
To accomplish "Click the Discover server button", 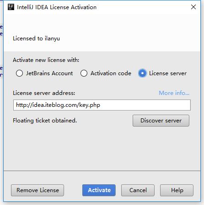I will [x=161, y=121].
